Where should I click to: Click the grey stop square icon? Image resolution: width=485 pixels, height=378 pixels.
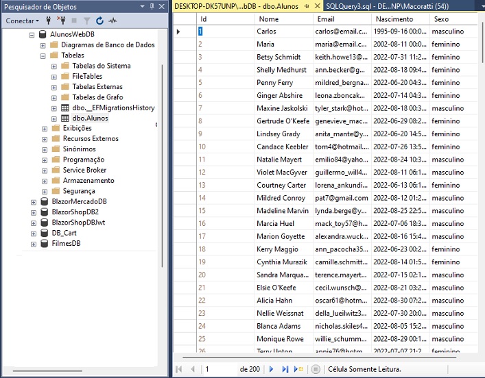pyautogui.click(x=74, y=21)
